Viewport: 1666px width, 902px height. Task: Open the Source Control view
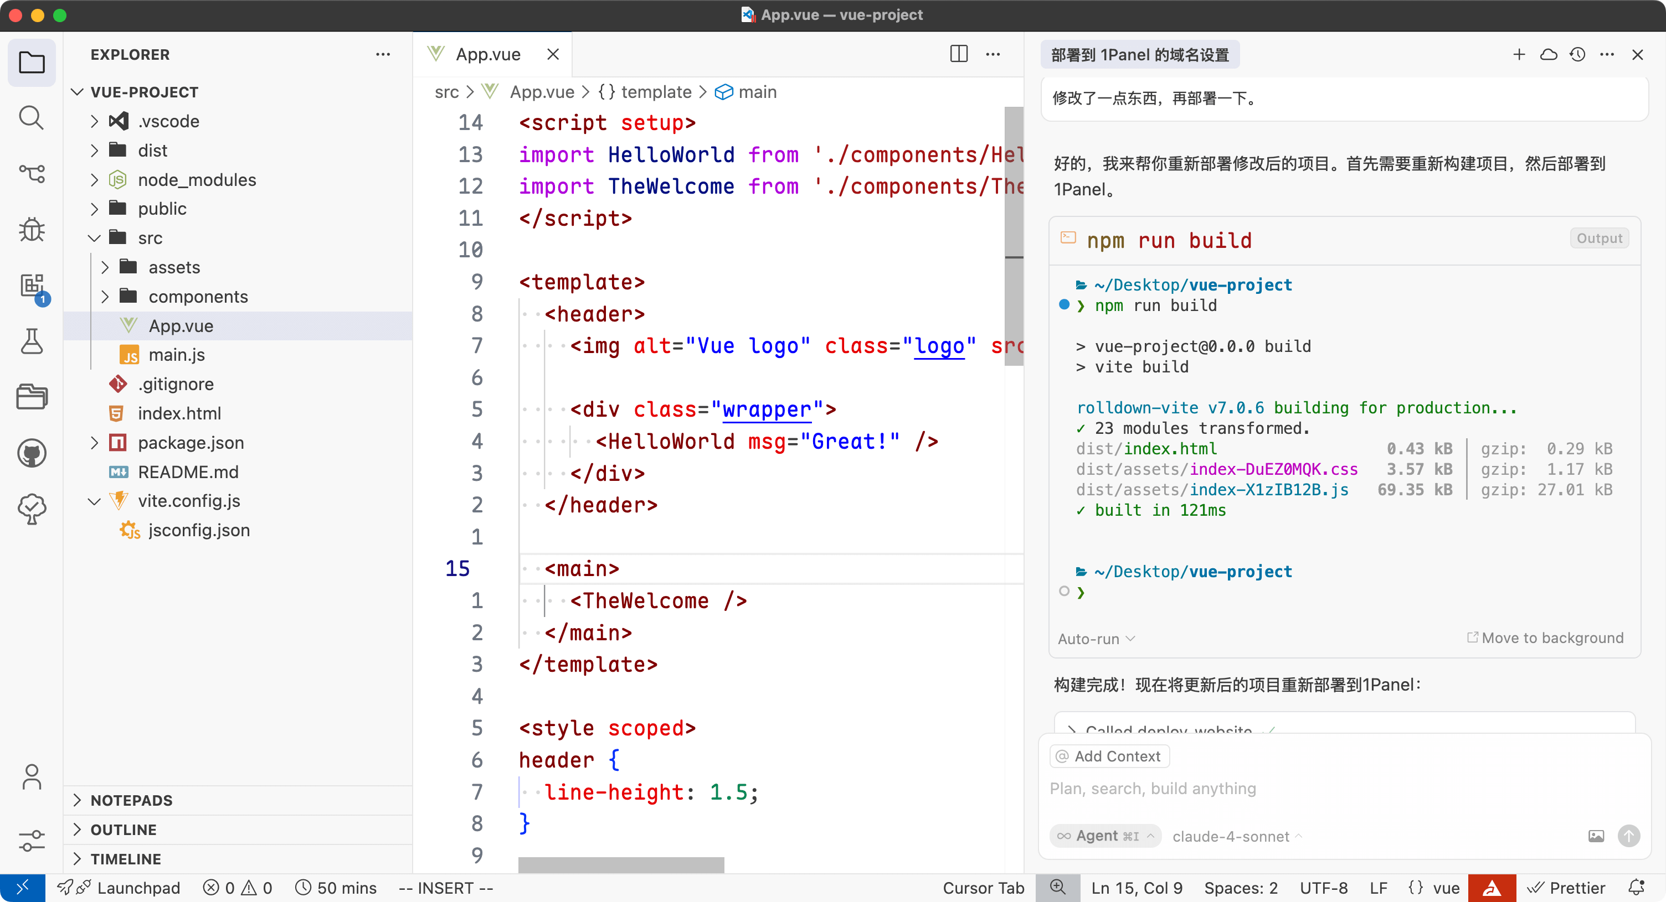click(x=31, y=173)
